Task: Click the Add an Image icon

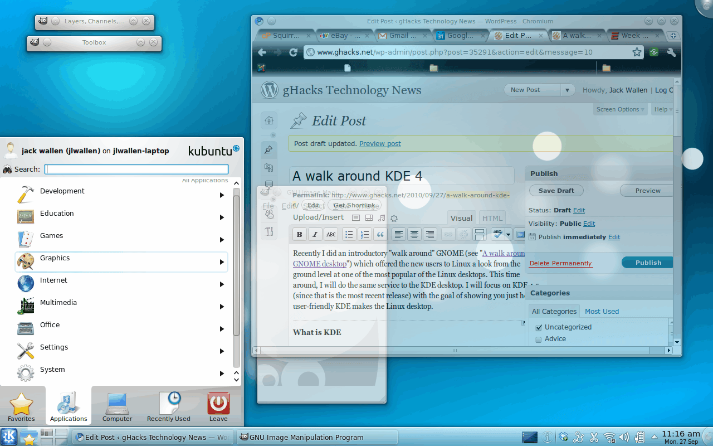Action: pos(356,218)
